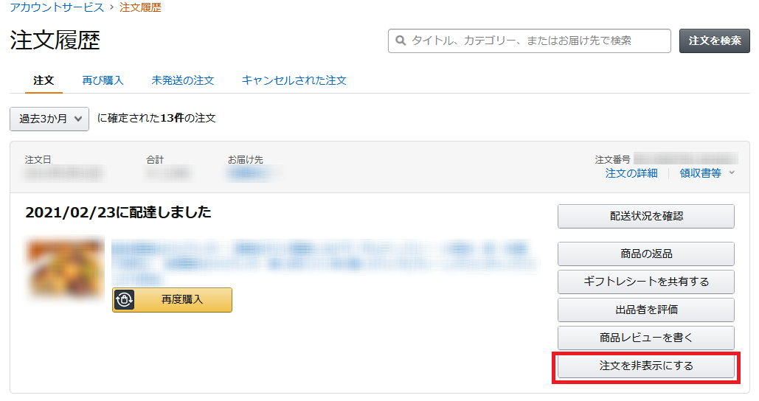The height and width of the screenshot is (401, 759).
Task: Click the magnifier icon in search box
Action: (401, 41)
